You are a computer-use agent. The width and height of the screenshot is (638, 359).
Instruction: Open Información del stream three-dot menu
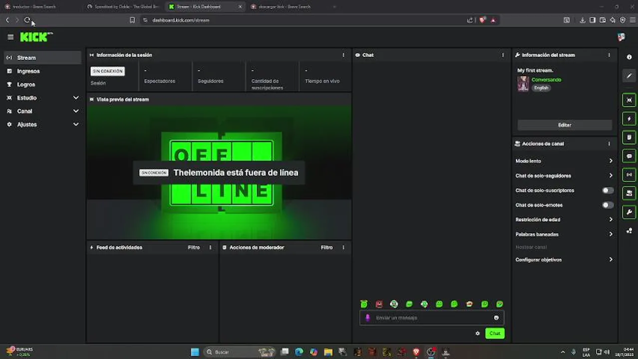[609, 55]
